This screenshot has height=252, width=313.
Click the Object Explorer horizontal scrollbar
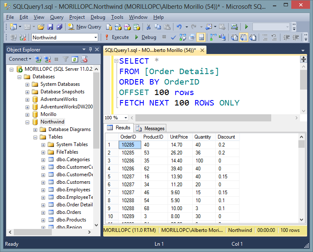coord(33,232)
